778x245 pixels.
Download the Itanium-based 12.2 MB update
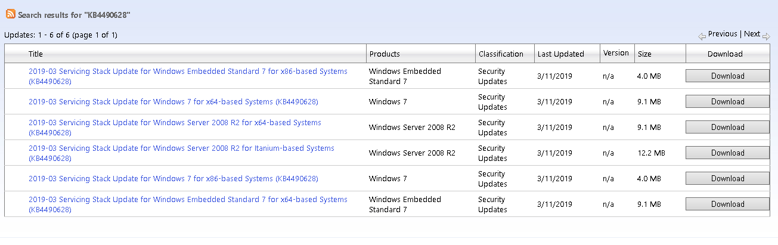727,153
